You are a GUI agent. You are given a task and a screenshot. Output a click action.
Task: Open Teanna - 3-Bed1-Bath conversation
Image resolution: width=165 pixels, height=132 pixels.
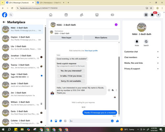pos(22,66)
